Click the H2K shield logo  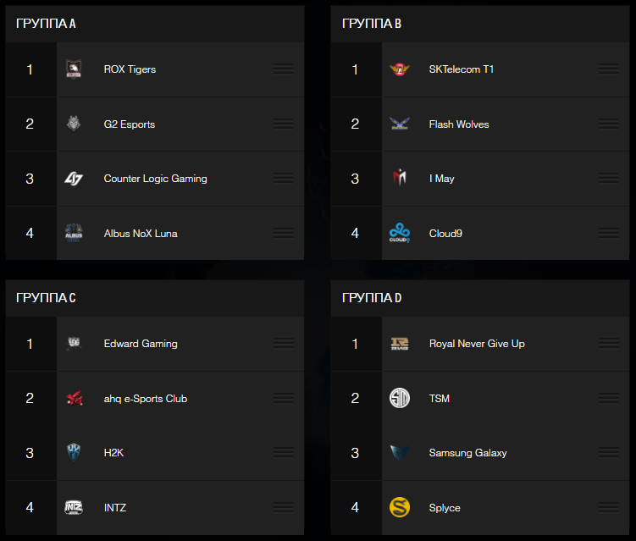(74, 453)
